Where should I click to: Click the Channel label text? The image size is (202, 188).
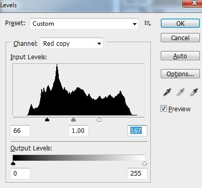25,44
